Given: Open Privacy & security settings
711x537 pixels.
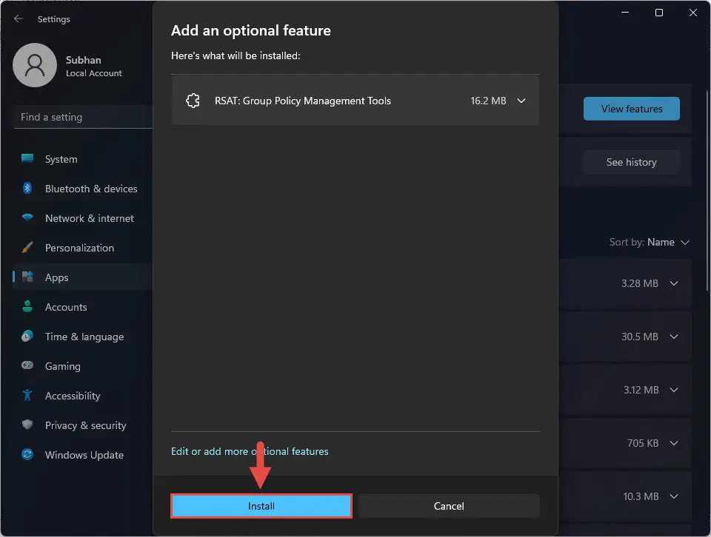Looking at the screenshot, I should tap(86, 425).
